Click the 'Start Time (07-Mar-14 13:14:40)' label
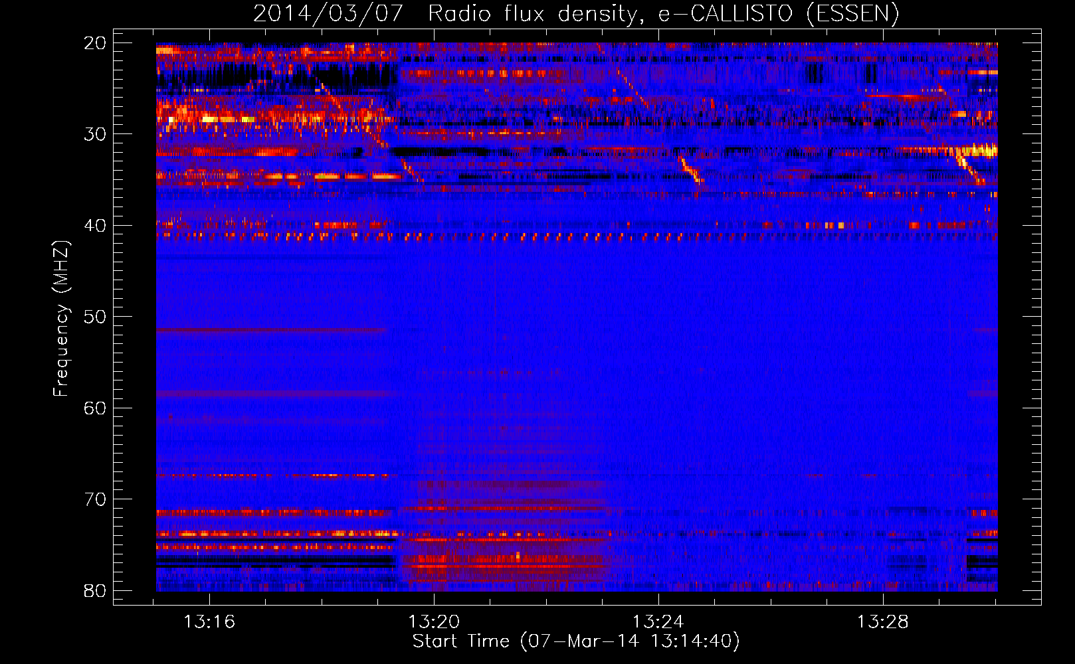Screen dimensions: 1075x664 pyautogui.click(x=576, y=641)
